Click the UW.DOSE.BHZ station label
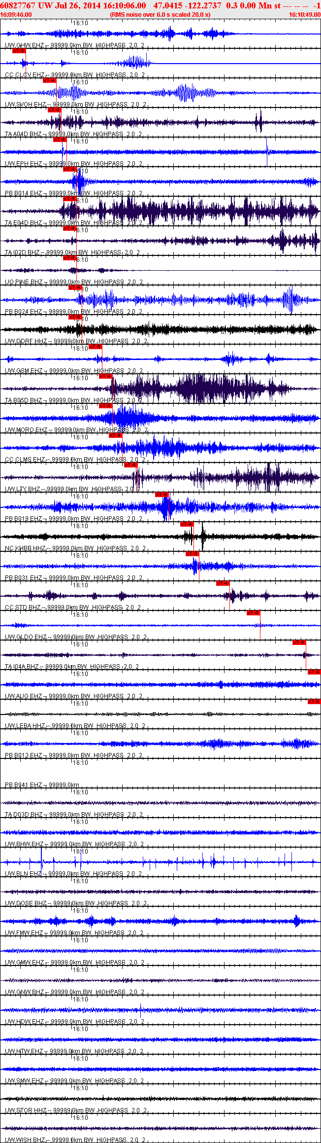The width and height of the screenshot is (321, 1143). coord(26,903)
